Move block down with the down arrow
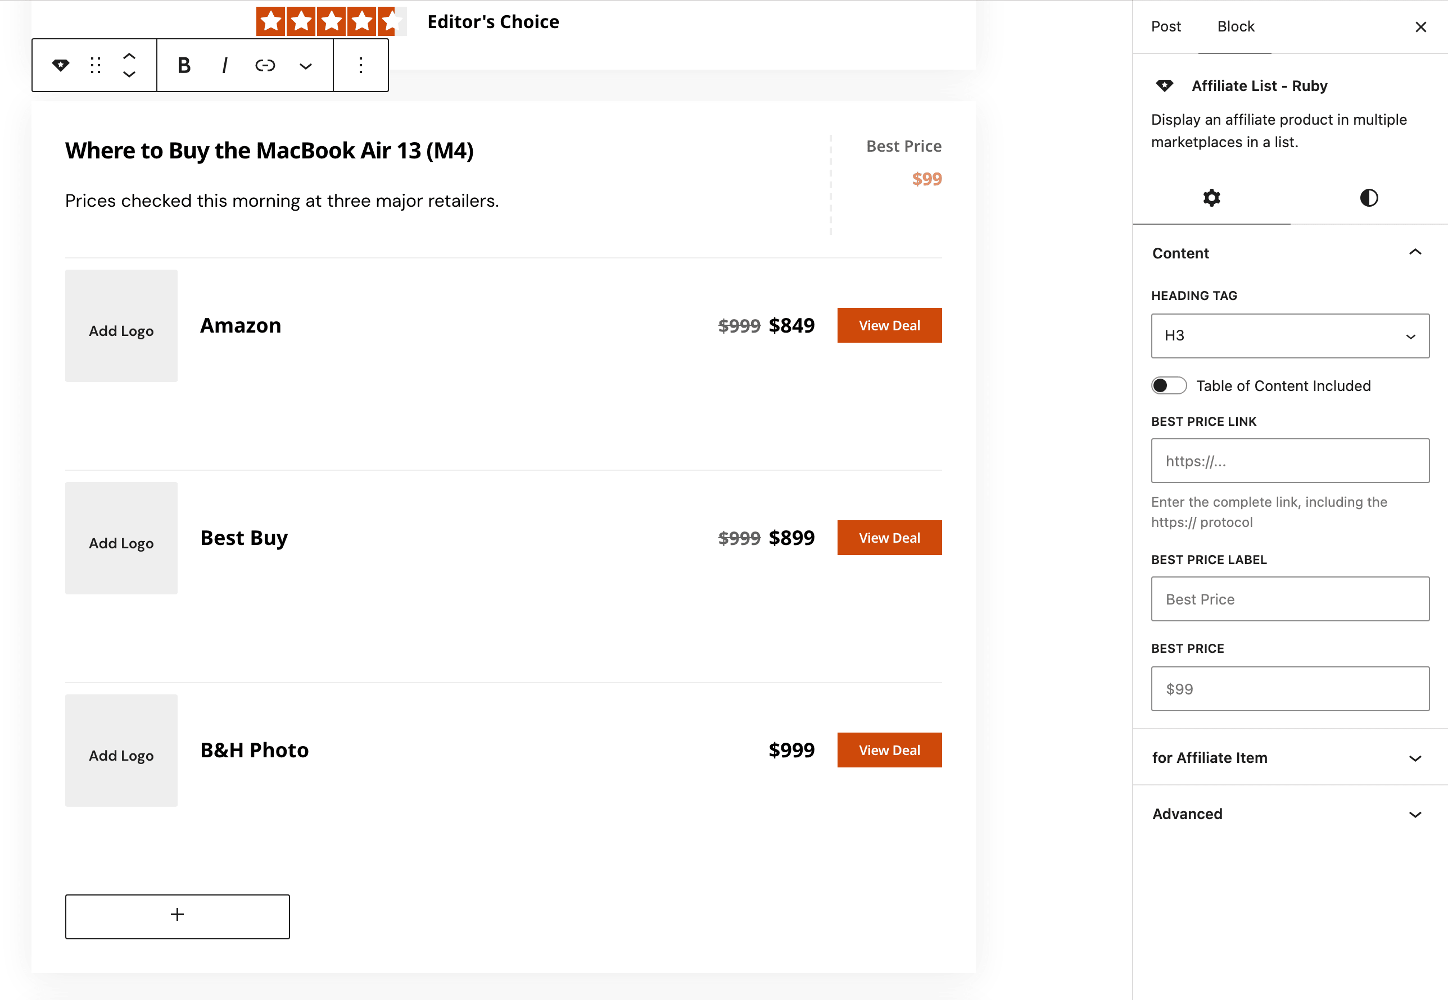Image resolution: width=1448 pixels, height=1000 pixels. 129,74
